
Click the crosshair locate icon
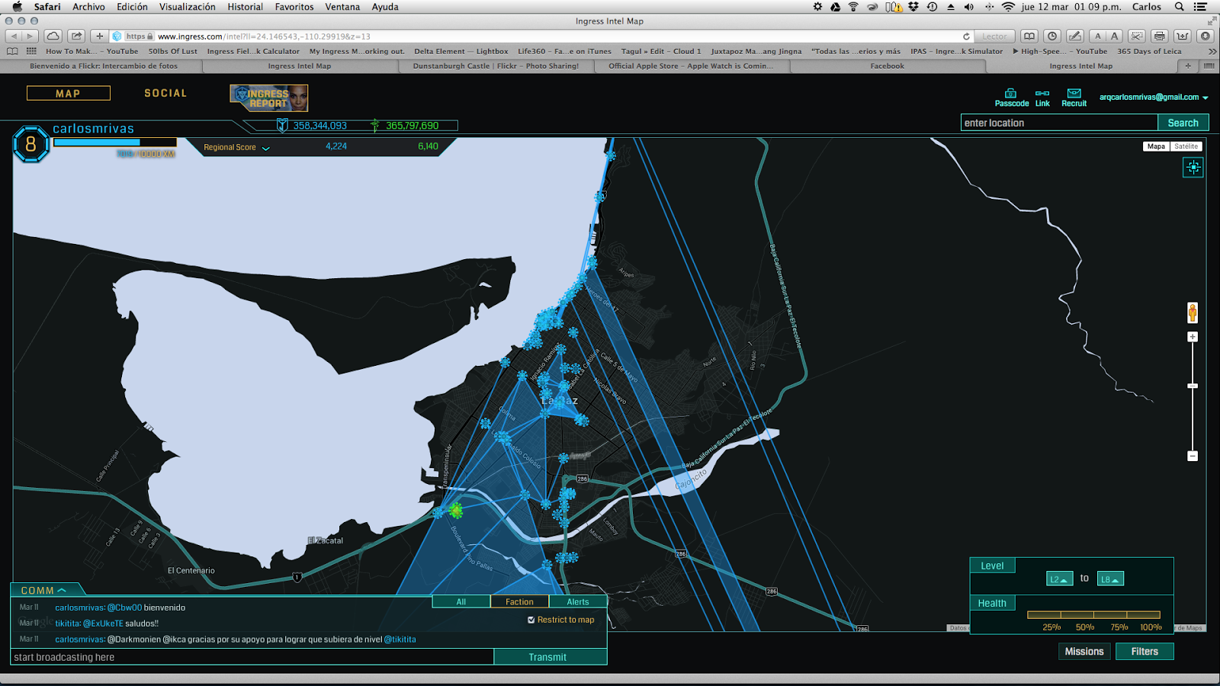point(1193,168)
